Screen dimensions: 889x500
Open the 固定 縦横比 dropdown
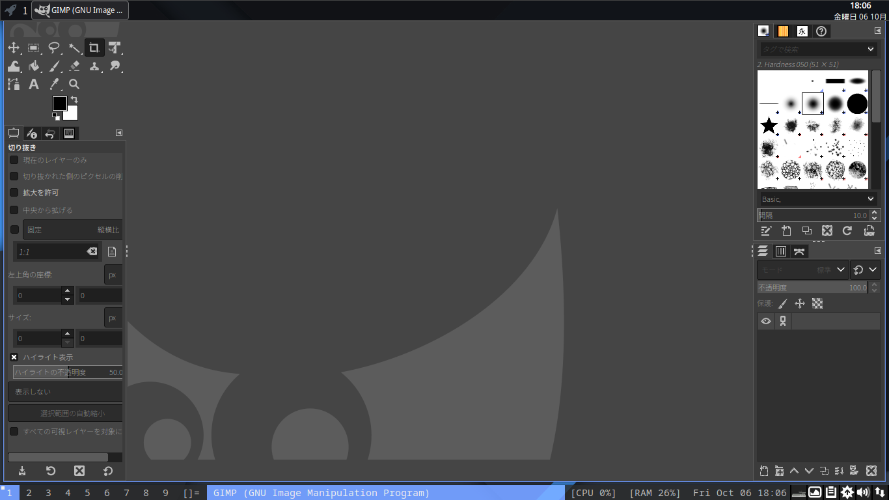point(73,230)
